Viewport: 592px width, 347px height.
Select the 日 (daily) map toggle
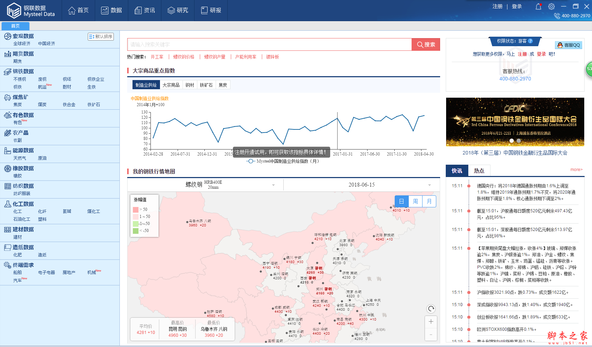point(401,201)
